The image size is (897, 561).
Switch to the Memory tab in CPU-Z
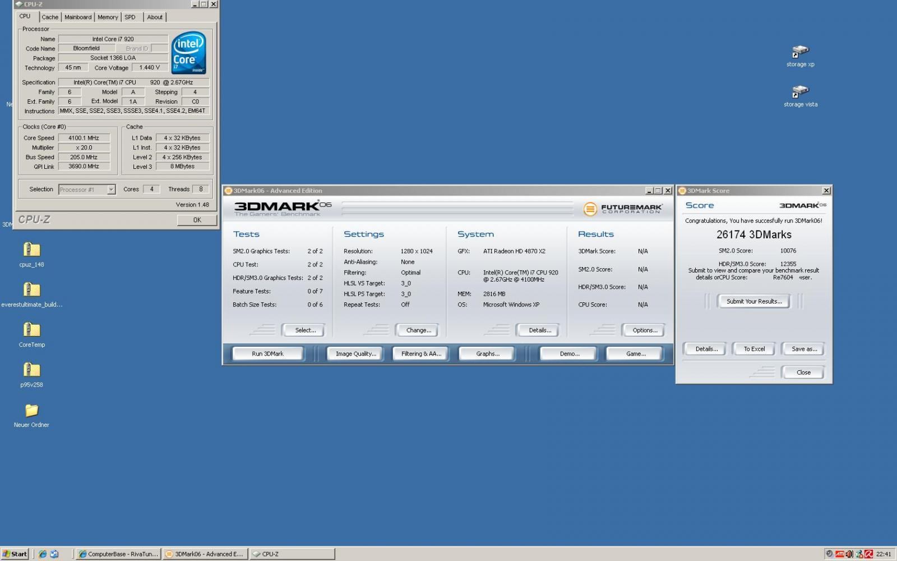108,17
